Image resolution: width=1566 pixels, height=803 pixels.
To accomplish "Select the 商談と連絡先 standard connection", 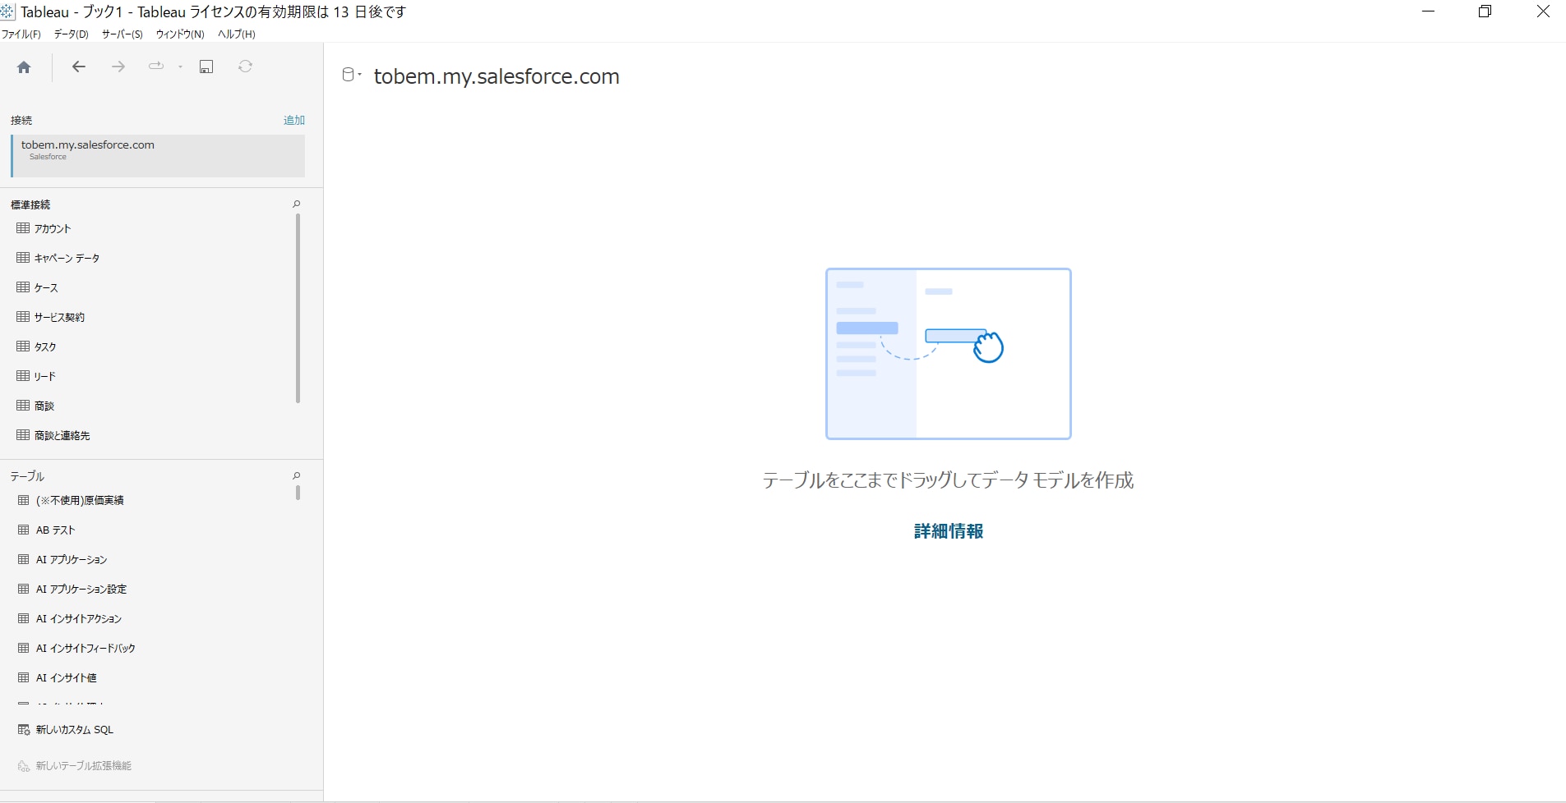I will click(62, 436).
